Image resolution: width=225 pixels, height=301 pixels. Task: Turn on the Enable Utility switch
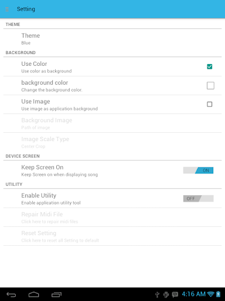198,199
